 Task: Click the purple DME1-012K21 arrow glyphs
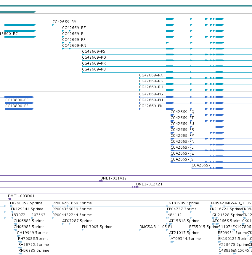coord(136,187)
